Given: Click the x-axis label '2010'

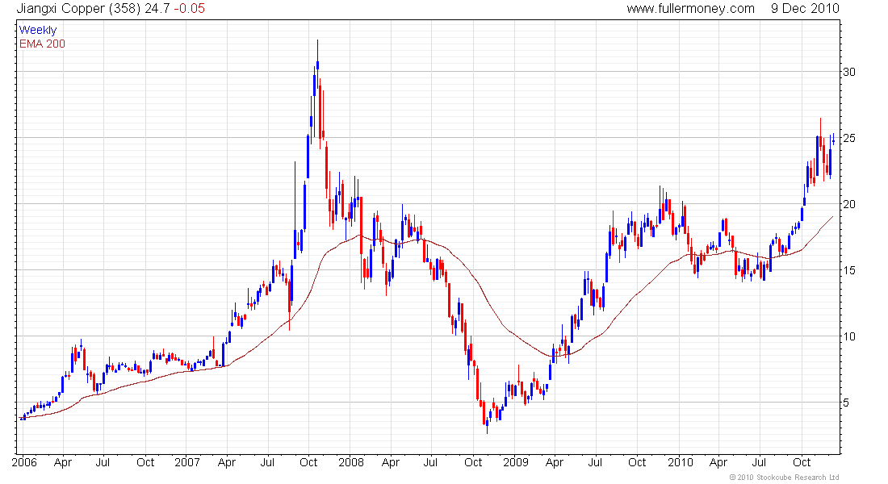Looking at the screenshot, I should tap(681, 462).
